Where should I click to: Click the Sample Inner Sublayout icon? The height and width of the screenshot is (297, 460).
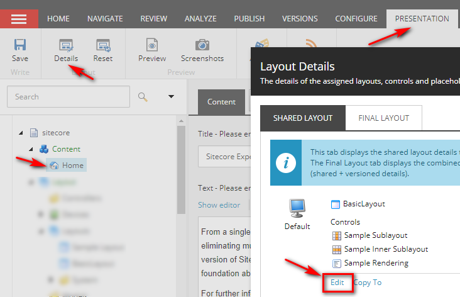tap(336, 249)
